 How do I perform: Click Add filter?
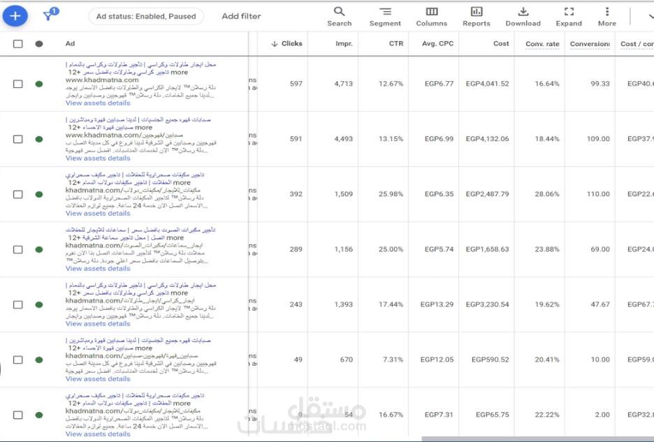click(x=241, y=16)
